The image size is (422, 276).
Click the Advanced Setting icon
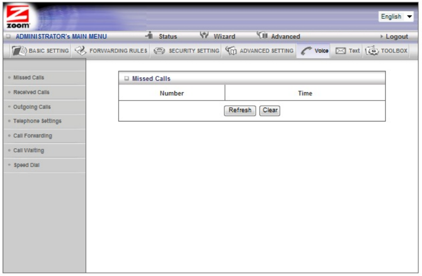click(x=231, y=50)
